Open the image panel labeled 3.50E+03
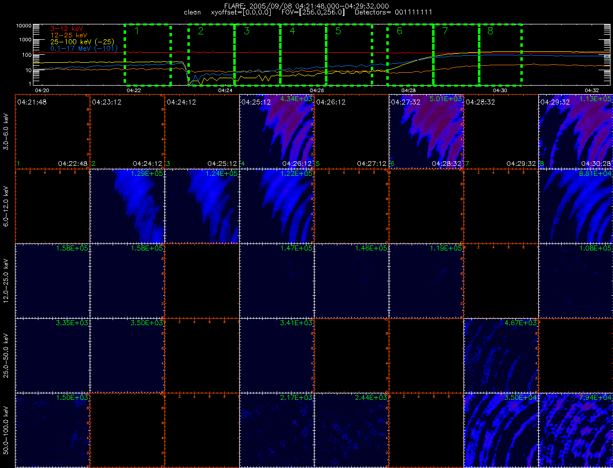Viewport: 613px width, 468px height. [x=127, y=355]
